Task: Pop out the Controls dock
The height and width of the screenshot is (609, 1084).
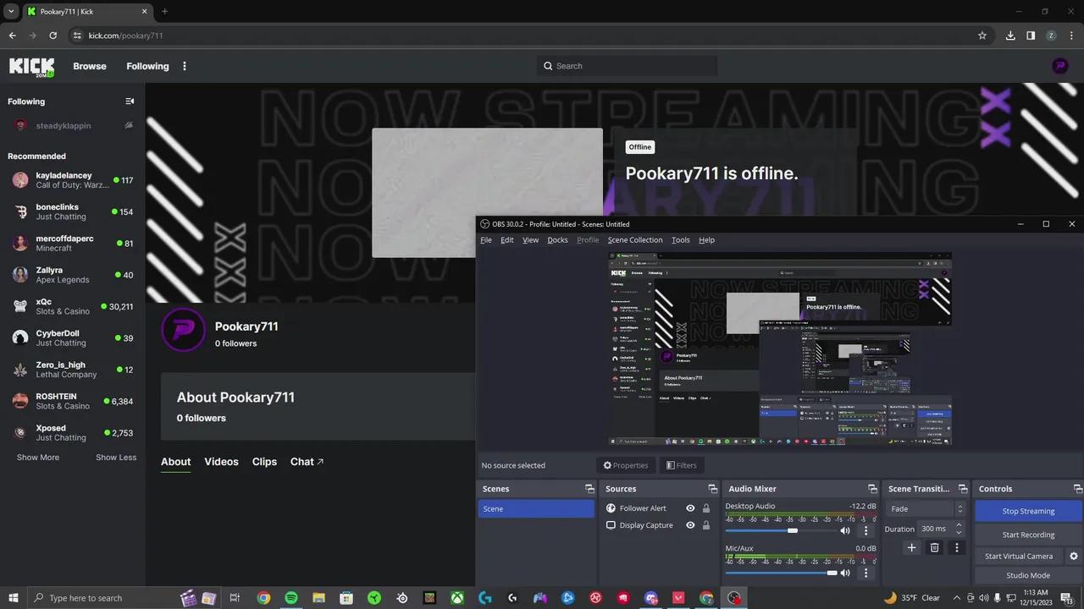Action: pos(1077,489)
